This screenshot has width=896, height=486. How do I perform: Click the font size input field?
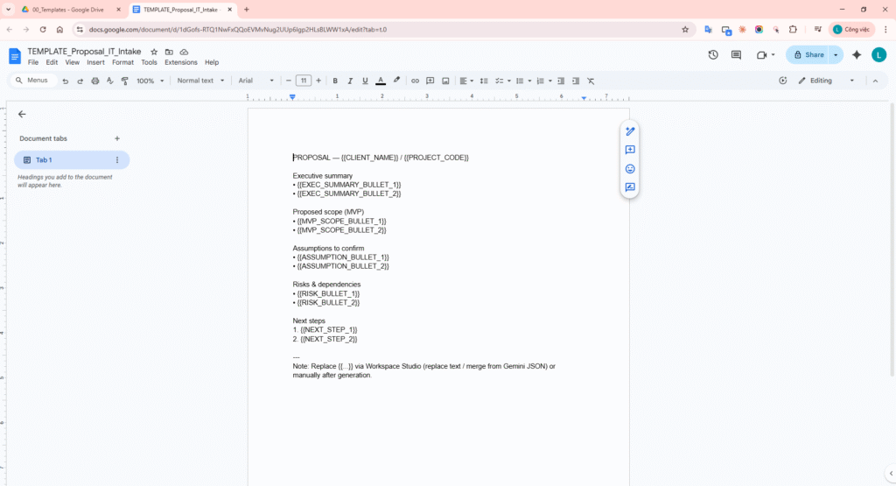point(304,81)
